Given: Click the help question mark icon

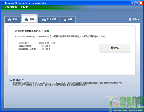Looking at the screenshot, I should 130,19.
